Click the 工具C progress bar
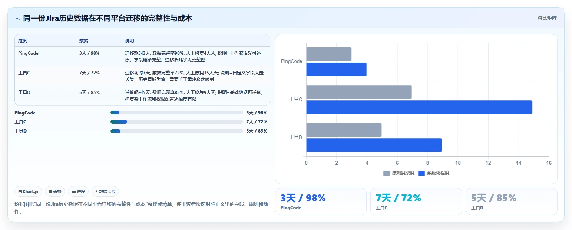This screenshot has height=230, width=572. (177, 122)
